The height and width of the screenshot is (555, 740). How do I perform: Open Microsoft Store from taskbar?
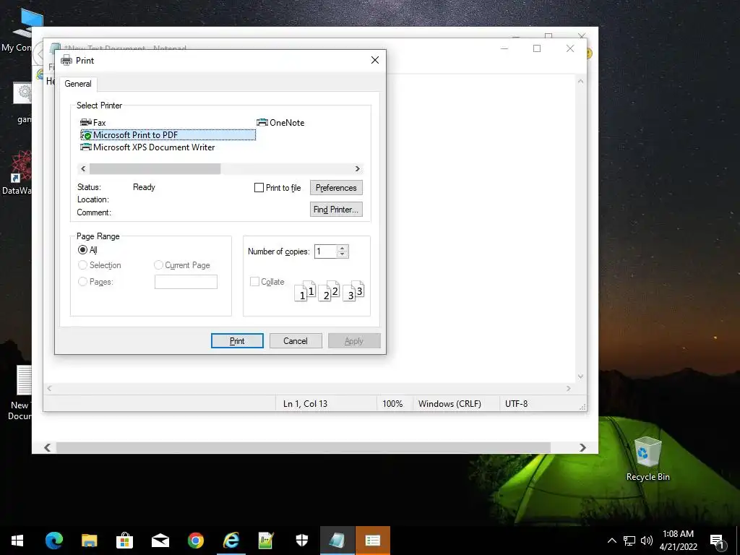pyautogui.click(x=124, y=541)
